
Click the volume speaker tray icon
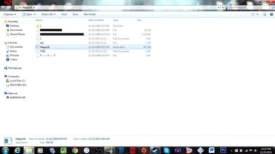tap(256, 151)
